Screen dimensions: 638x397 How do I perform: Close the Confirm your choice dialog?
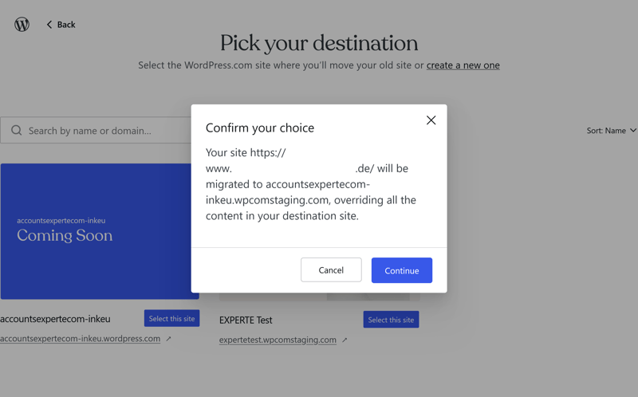click(431, 120)
